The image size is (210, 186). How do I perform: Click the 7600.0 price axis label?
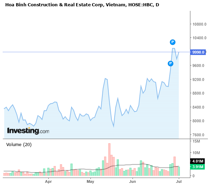[x=198, y=135]
